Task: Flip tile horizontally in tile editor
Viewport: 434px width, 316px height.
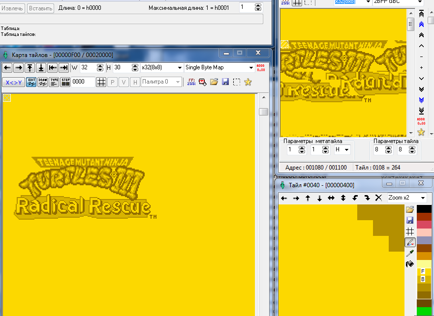Action: [x=331, y=198]
